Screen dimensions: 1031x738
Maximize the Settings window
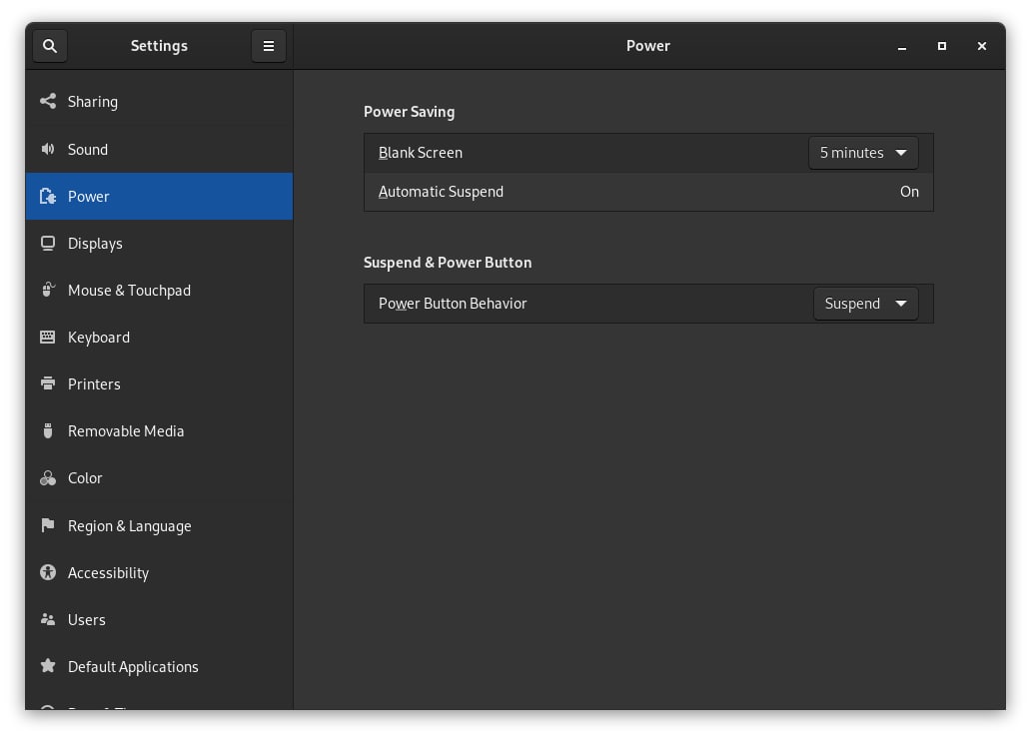click(942, 46)
